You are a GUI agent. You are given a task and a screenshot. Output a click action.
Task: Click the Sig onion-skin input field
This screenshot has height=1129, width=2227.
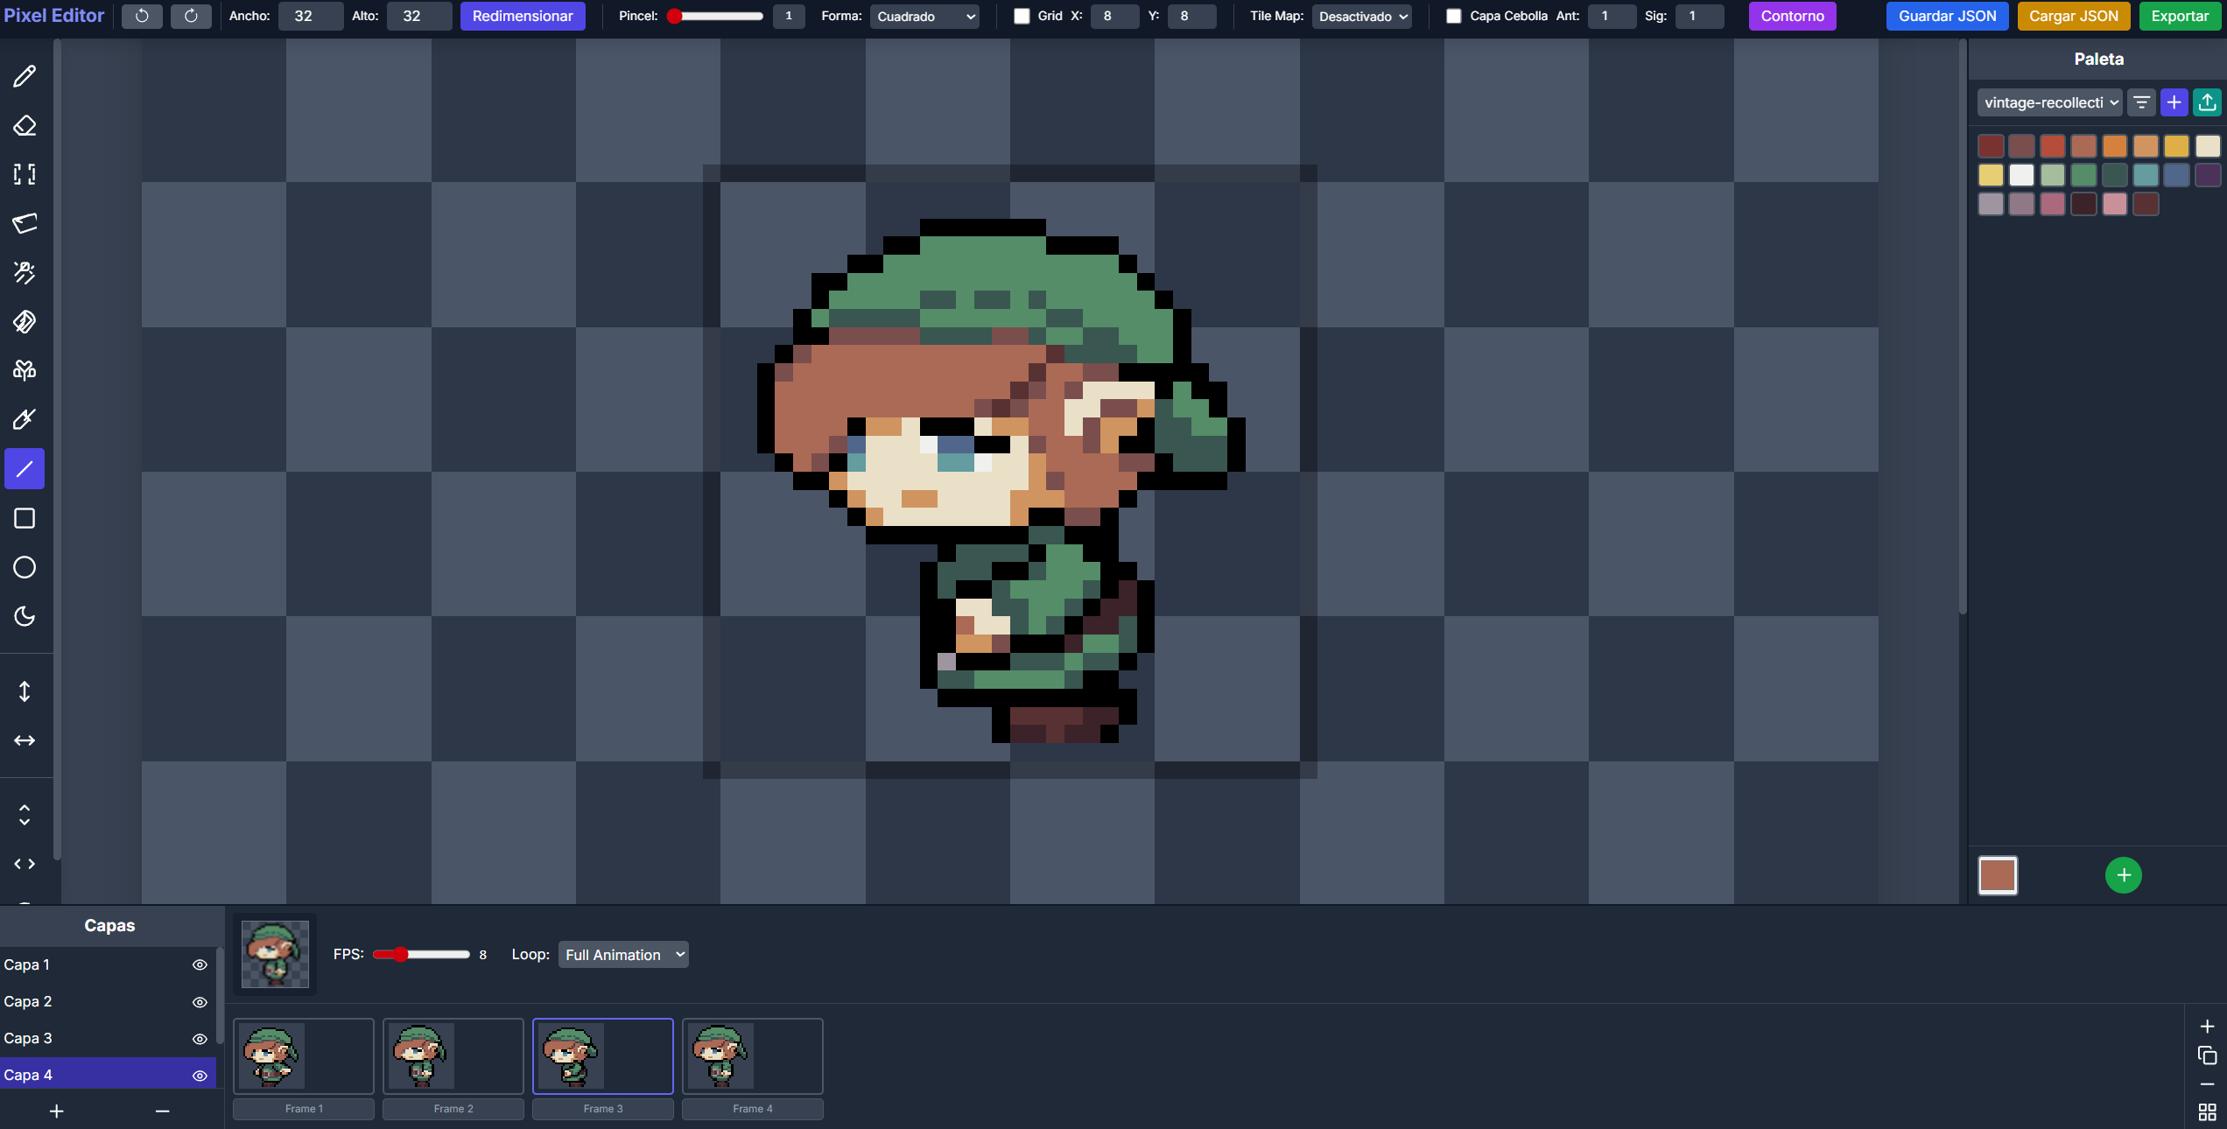(x=1699, y=16)
